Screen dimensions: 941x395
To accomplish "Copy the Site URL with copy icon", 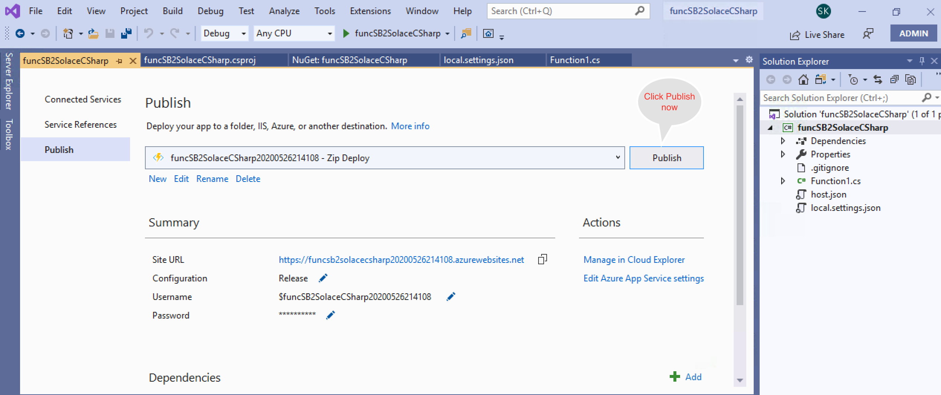I will (x=542, y=259).
